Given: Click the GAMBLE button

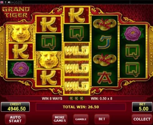Looking at the screenshot, I should tap(81, 119).
